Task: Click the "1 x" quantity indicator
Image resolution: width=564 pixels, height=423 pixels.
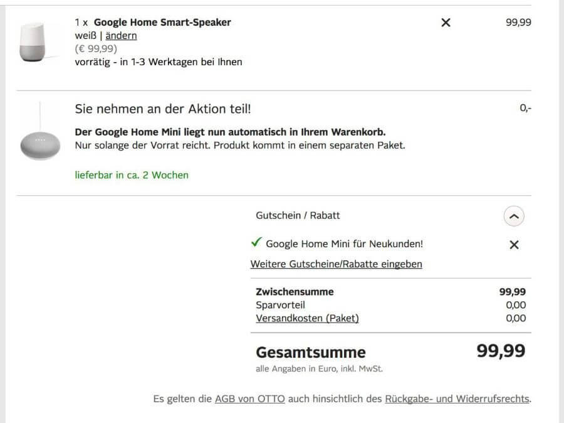Action: [81, 23]
